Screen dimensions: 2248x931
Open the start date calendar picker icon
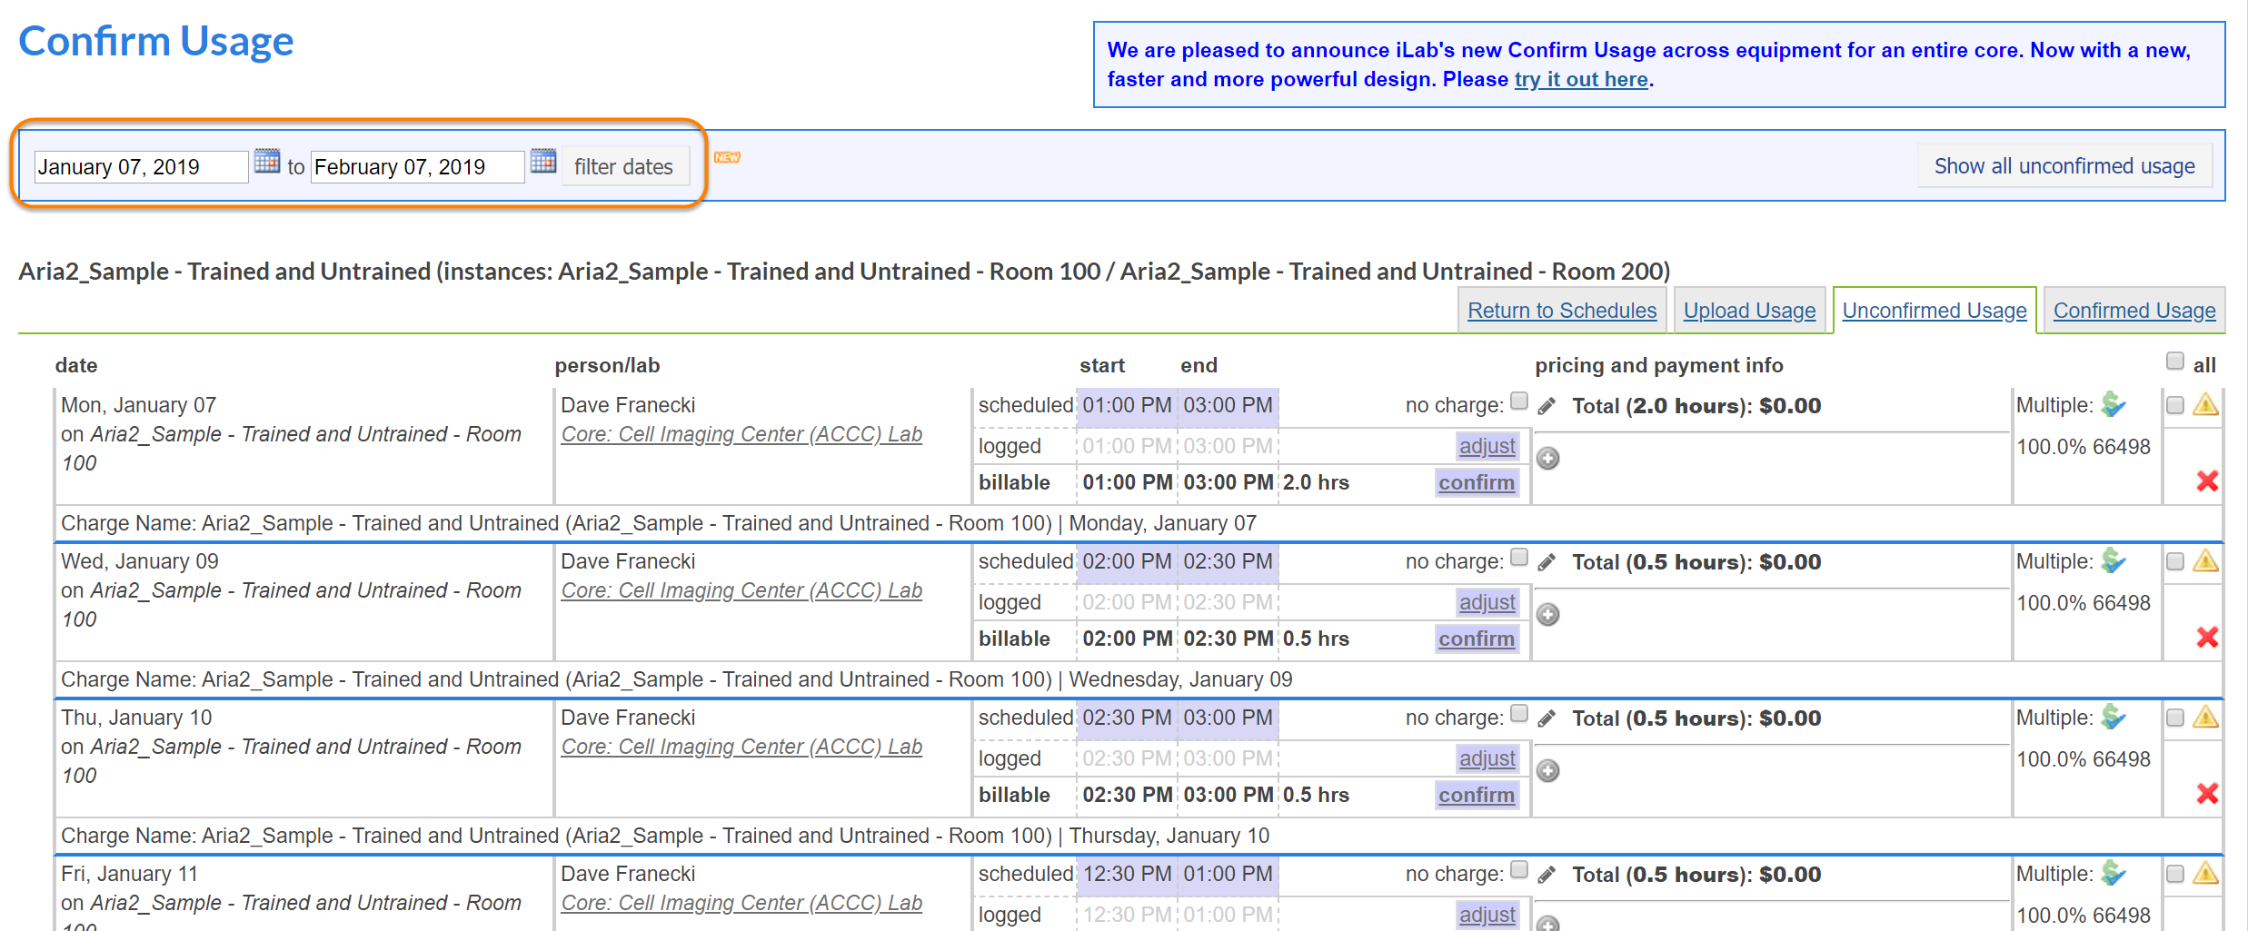point(266,162)
